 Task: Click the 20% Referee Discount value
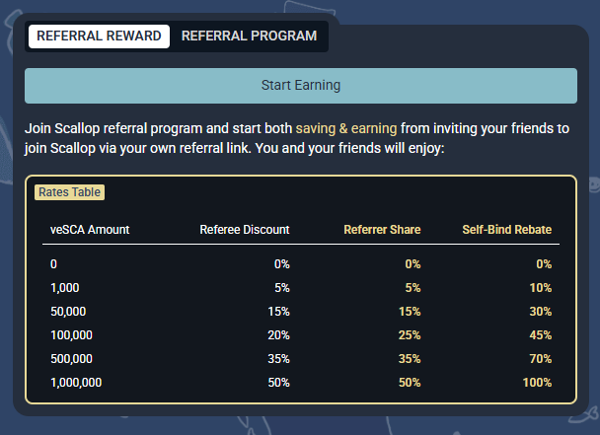pyautogui.click(x=278, y=335)
